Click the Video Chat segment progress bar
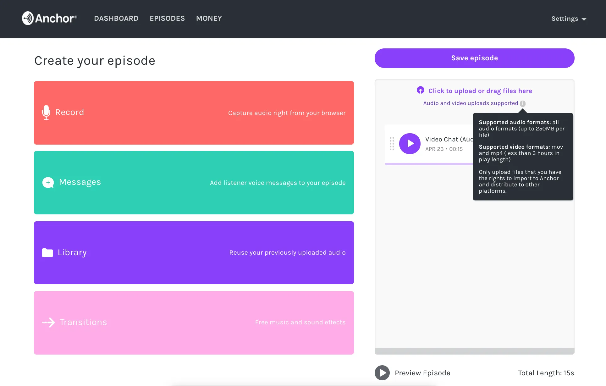Viewport: 606px width, 386px height. point(429,164)
